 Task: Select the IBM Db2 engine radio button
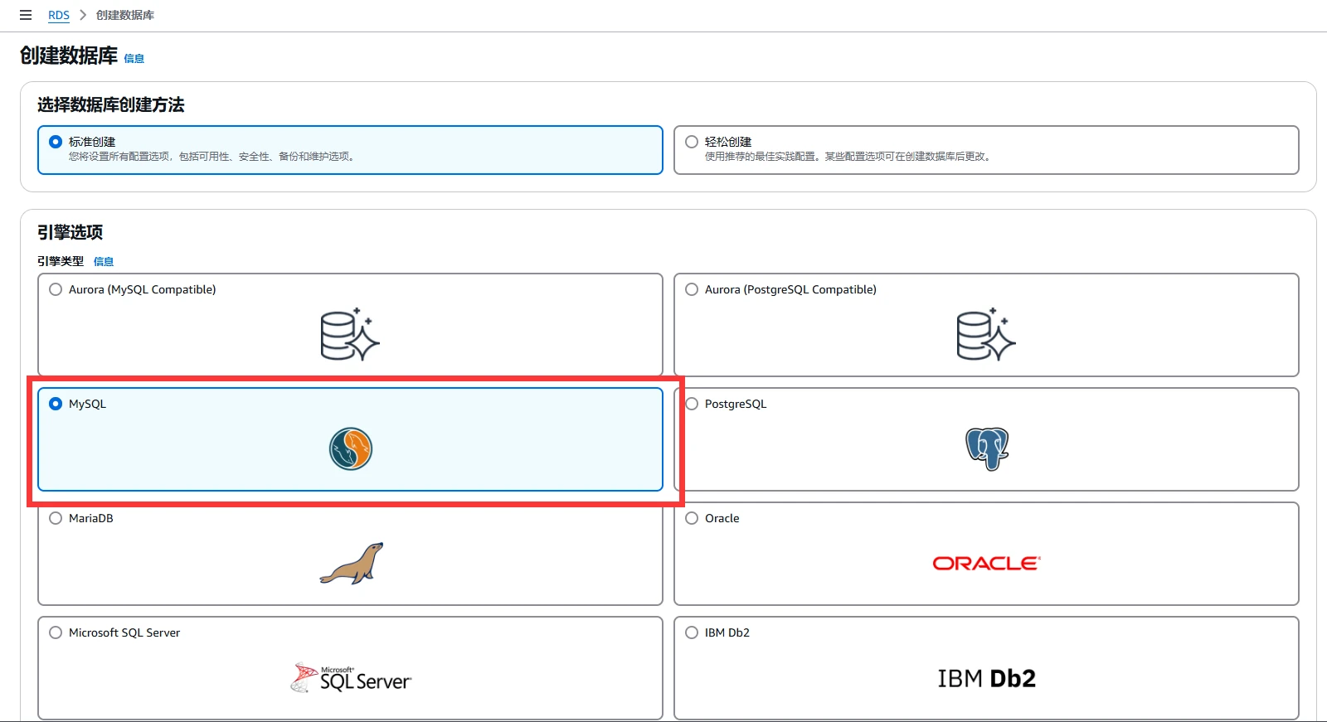(692, 632)
